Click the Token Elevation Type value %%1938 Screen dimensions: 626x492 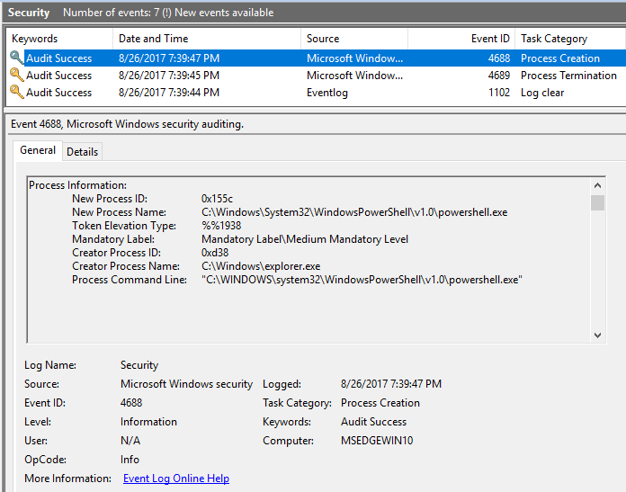click(221, 226)
